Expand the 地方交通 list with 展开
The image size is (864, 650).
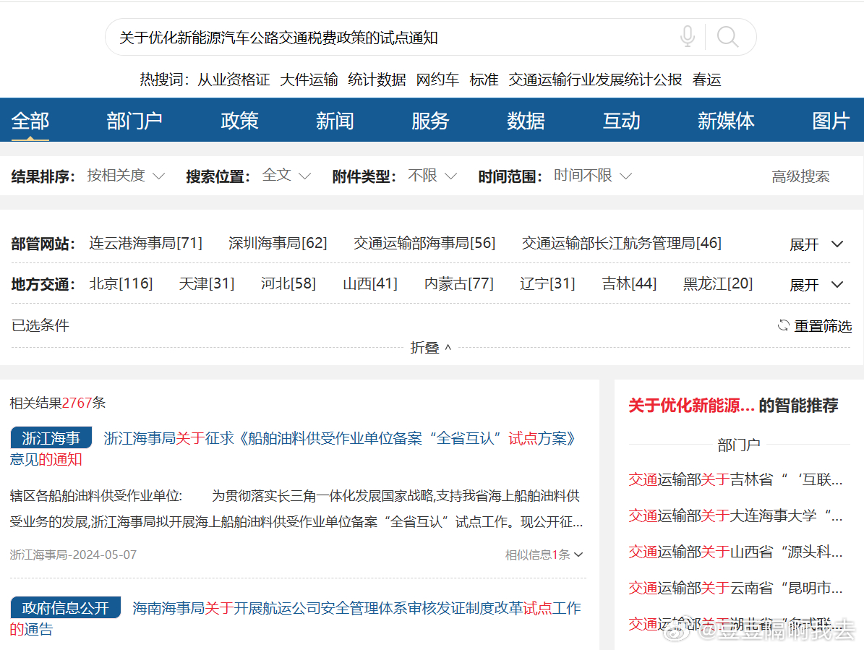pos(816,285)
